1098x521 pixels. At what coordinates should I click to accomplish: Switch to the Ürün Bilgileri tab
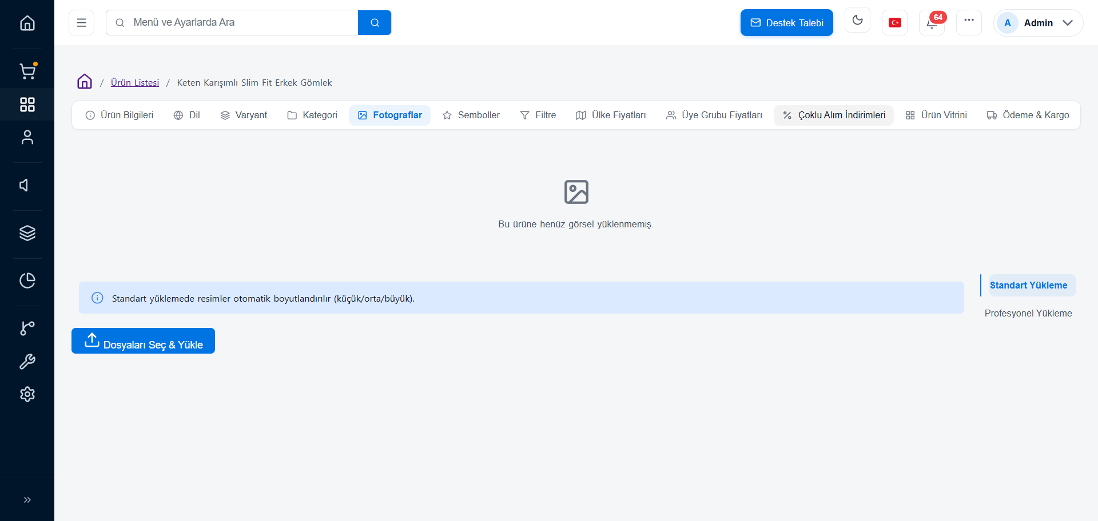120,115
